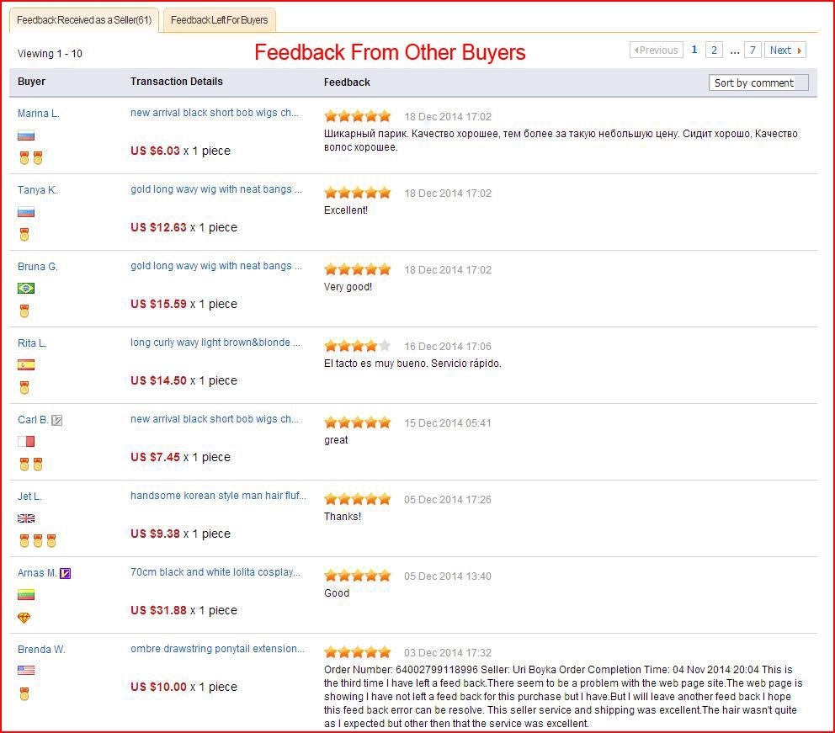Open handsome korean style man hair listing
This screenshot has height=733, width=835.
pos(218,496)
